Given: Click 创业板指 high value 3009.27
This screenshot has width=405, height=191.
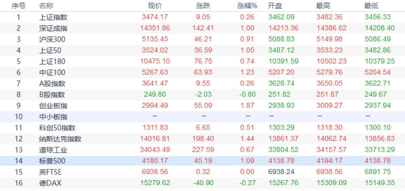Looking at the screenshot, I should tap(329, 105).
